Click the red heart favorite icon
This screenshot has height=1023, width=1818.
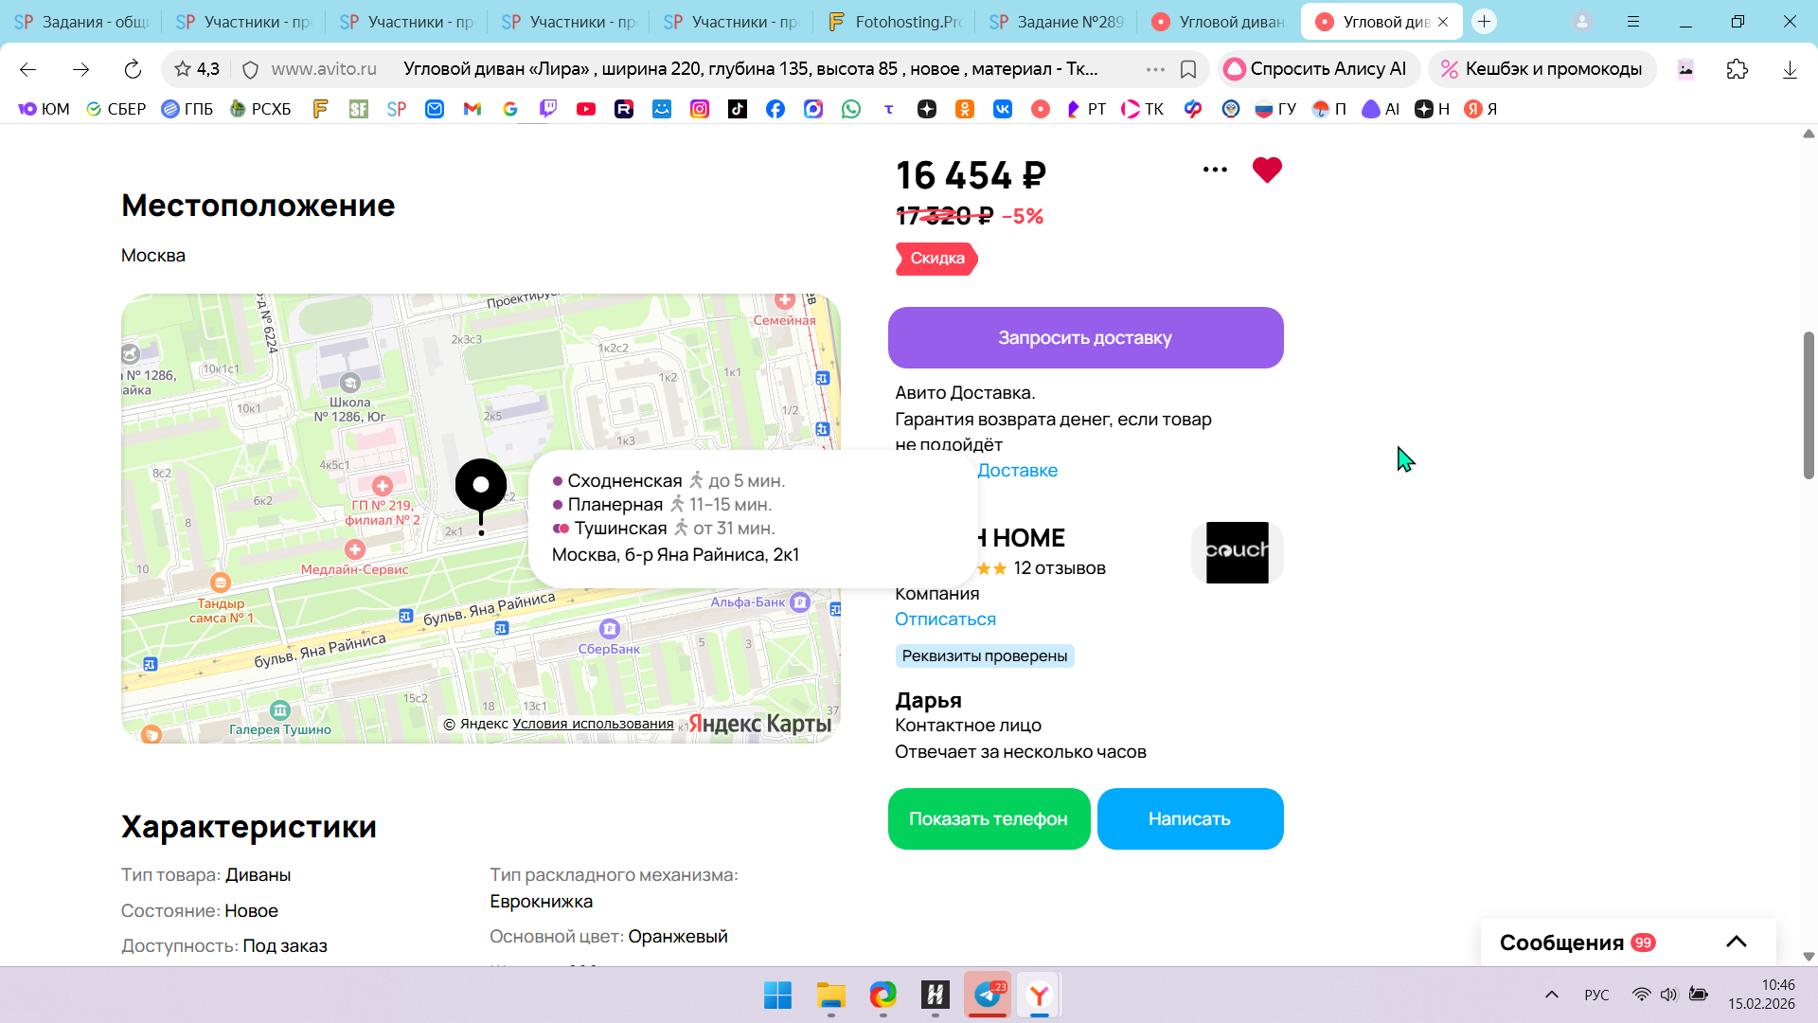click(1266, 170)
